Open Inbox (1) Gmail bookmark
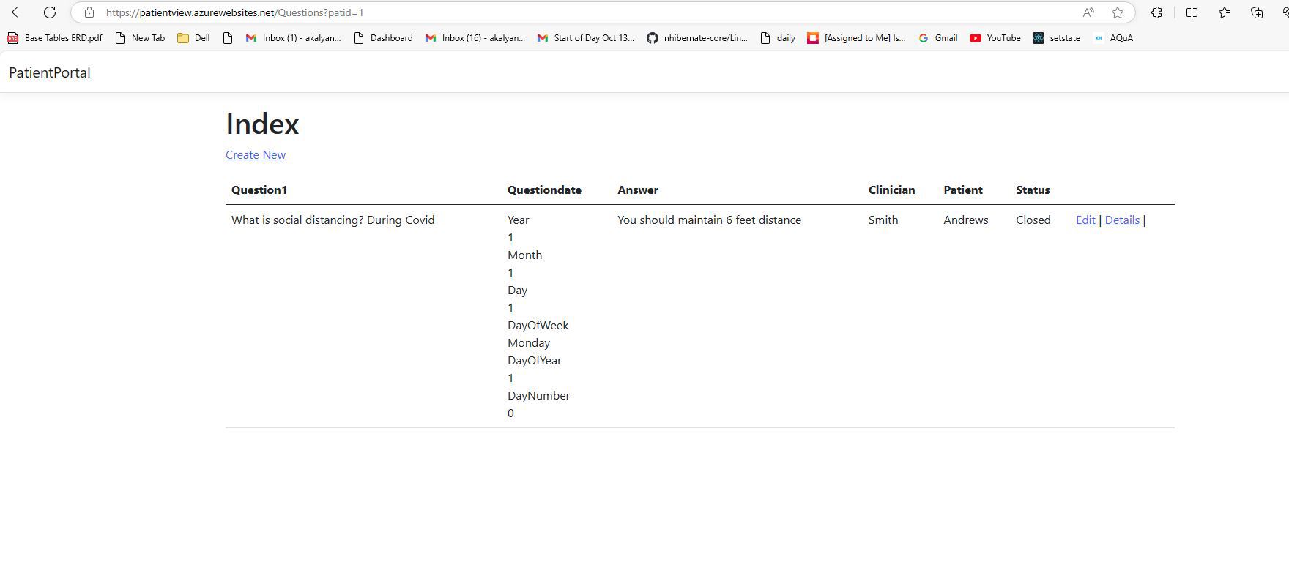1289x573 pixels. point(293,38)
